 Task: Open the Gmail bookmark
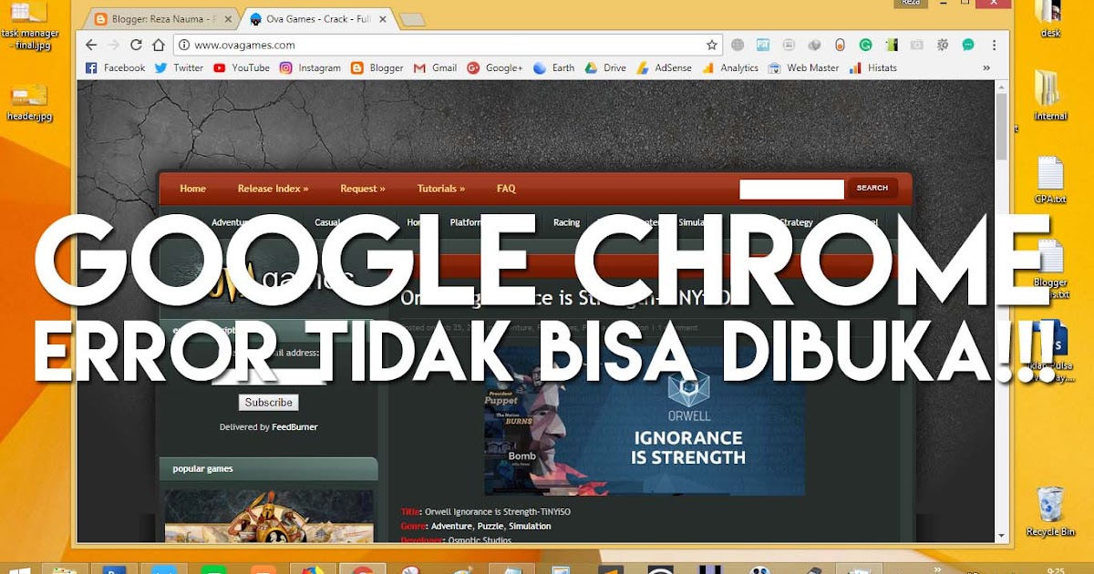(x=435, y=67)
